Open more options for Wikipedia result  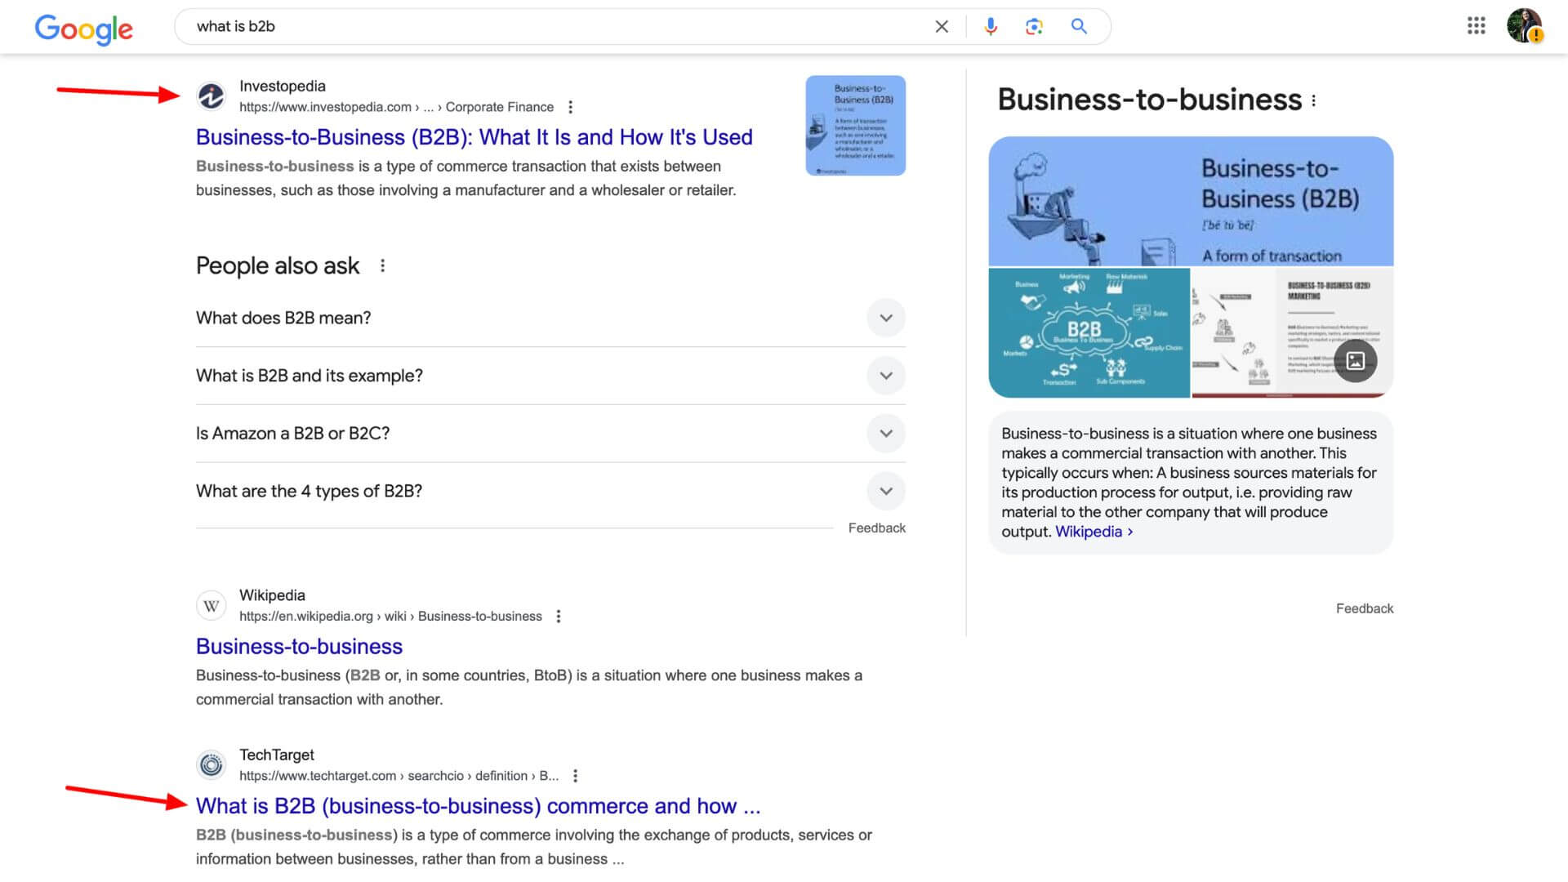559,617
